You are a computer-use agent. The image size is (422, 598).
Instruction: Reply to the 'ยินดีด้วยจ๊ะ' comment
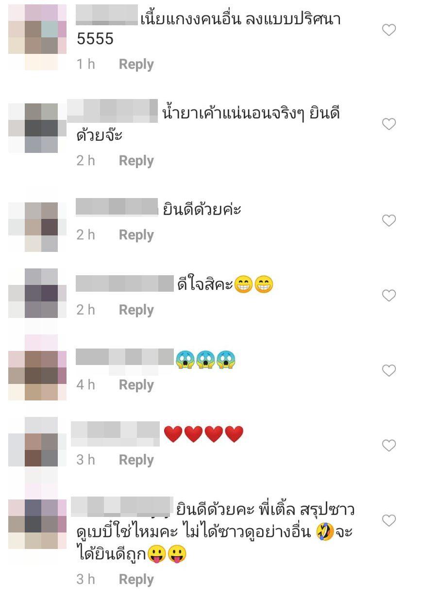[136, 161]
